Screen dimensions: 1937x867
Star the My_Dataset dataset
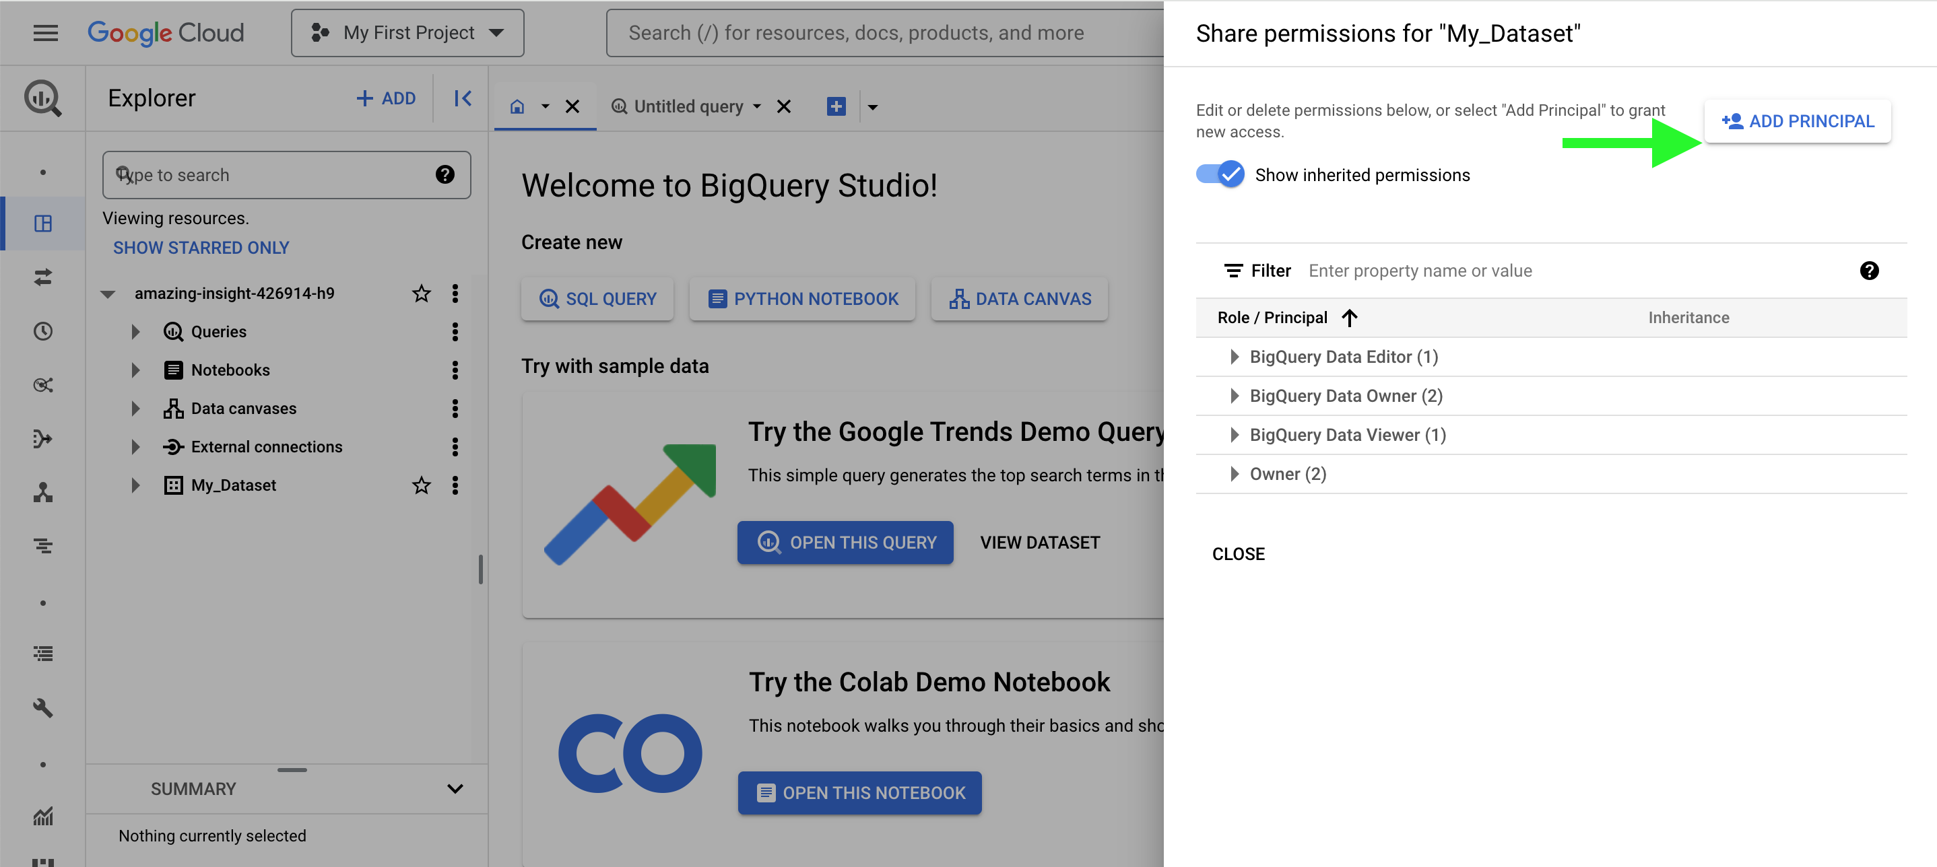coord(421,485)
